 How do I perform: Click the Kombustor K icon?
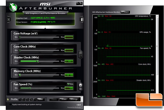[x=9, y=20]
